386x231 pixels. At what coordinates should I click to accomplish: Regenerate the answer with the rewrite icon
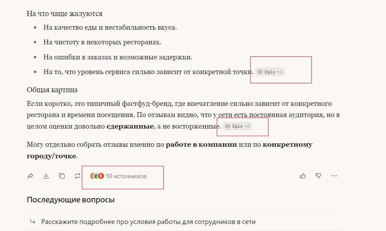tap(78, 176)
